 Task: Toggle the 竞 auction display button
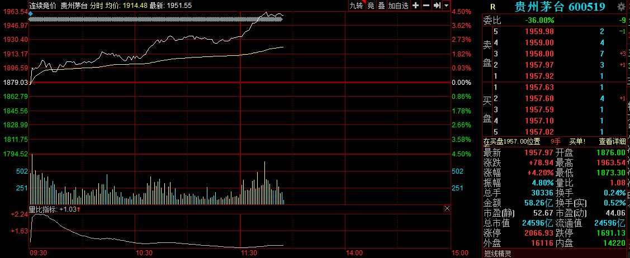[371, 6]
